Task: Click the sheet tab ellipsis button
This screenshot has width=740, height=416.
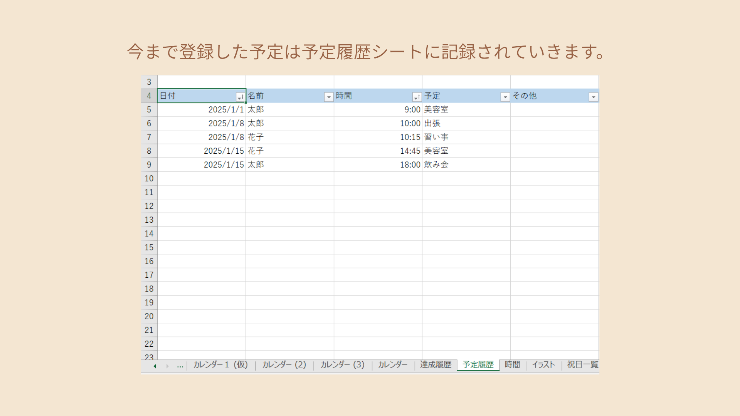Action: click(x=180, y=366)
